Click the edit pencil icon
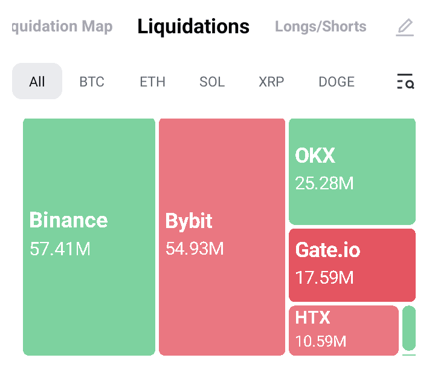The height and width of the screenshot is (375, 435). pos(405,27)
